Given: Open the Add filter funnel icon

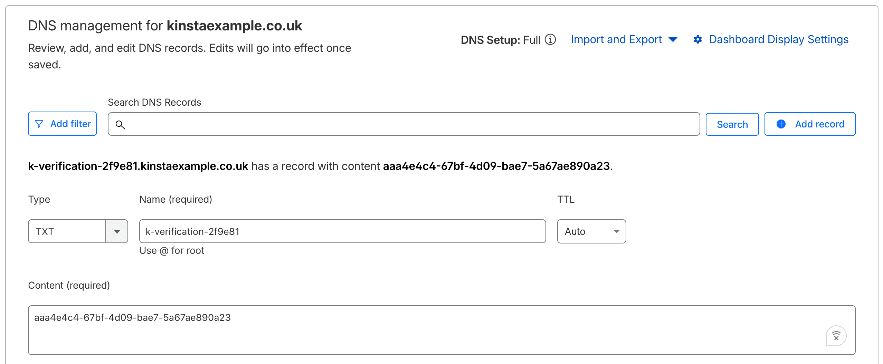Looking at the screenshot, I should [39, 124].
